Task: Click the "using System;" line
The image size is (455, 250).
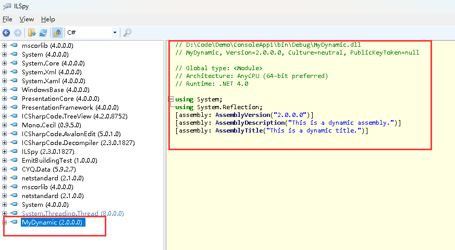Action: 199,99
